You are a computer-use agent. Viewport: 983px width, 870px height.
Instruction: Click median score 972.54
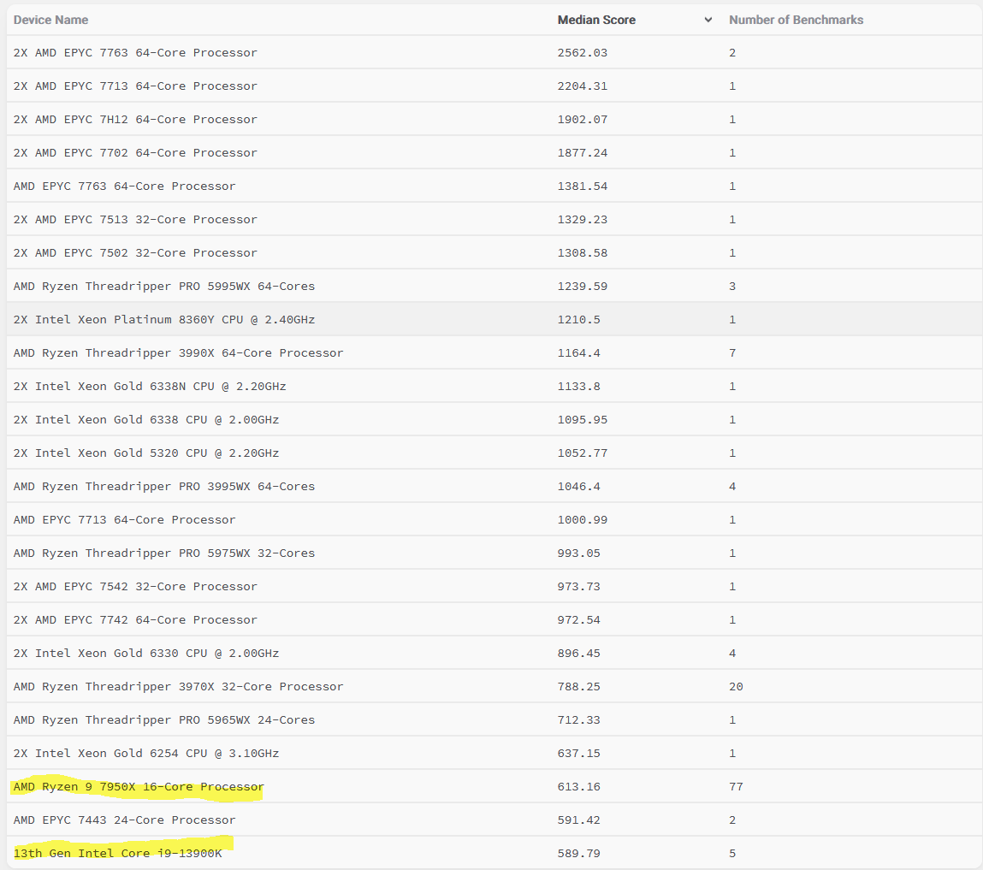578,620
